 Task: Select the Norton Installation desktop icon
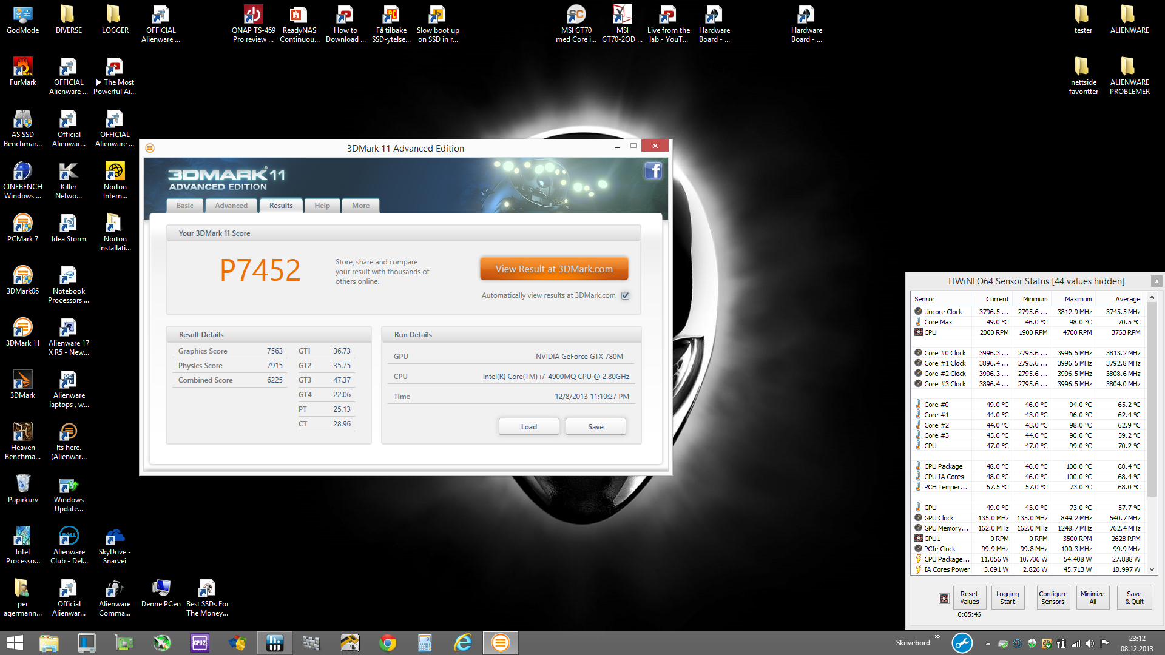115,232
